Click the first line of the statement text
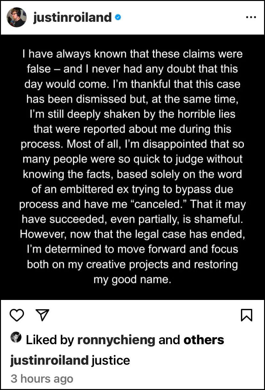The image size is (265, 390). pos(132,54)
